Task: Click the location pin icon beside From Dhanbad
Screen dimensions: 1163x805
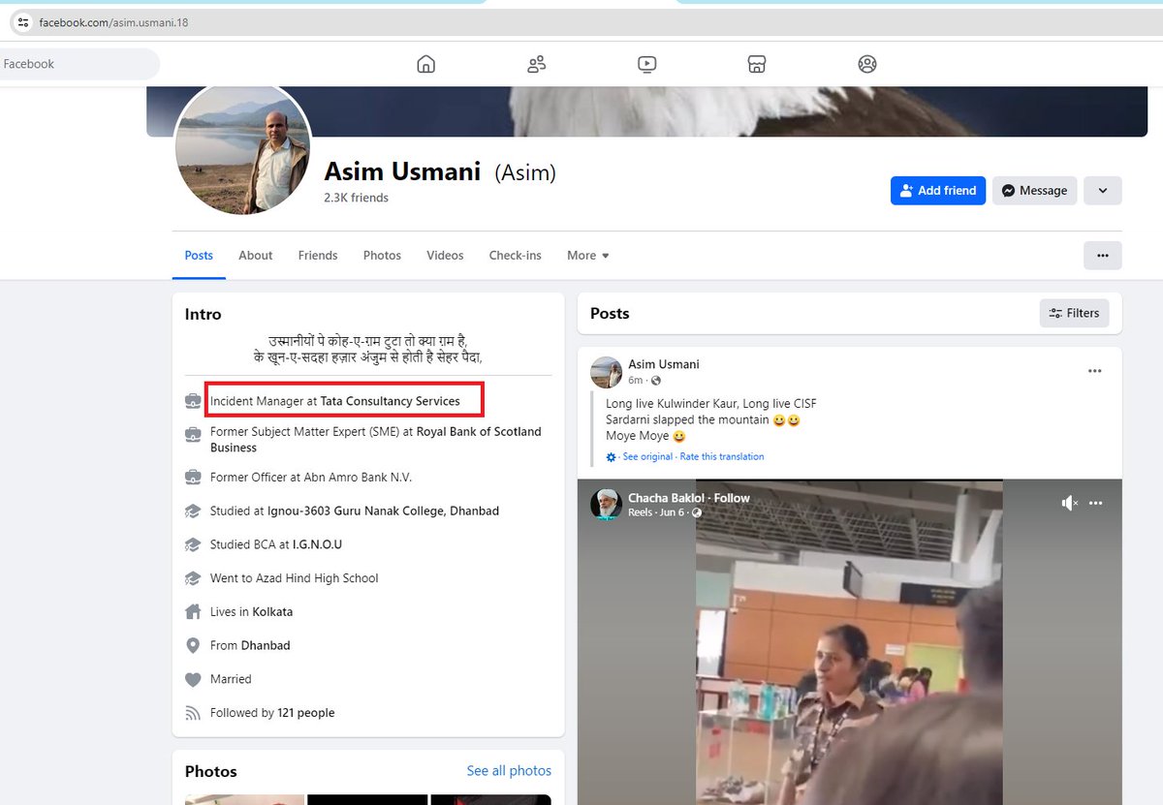Action: 193,645
